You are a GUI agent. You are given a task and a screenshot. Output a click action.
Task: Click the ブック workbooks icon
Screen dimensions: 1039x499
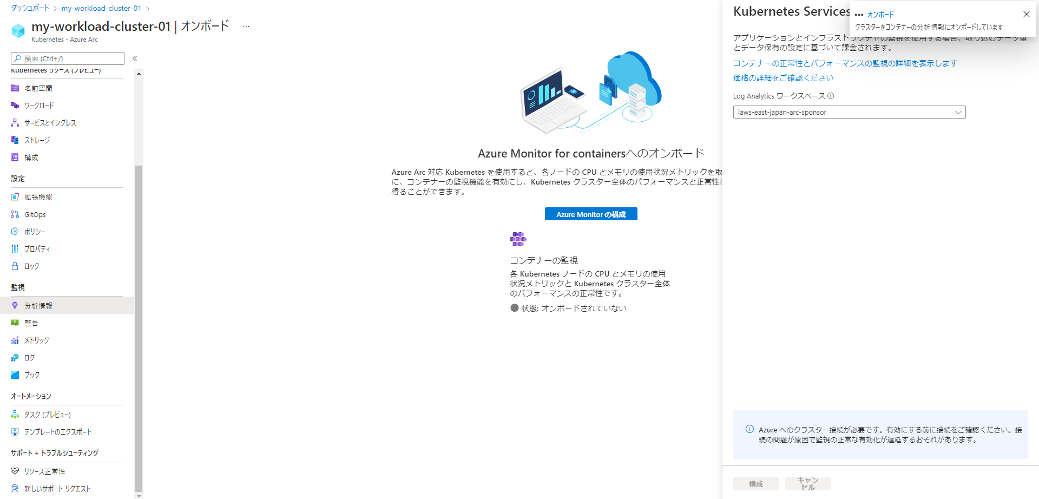pyautogui.click(x=15, y=375)
